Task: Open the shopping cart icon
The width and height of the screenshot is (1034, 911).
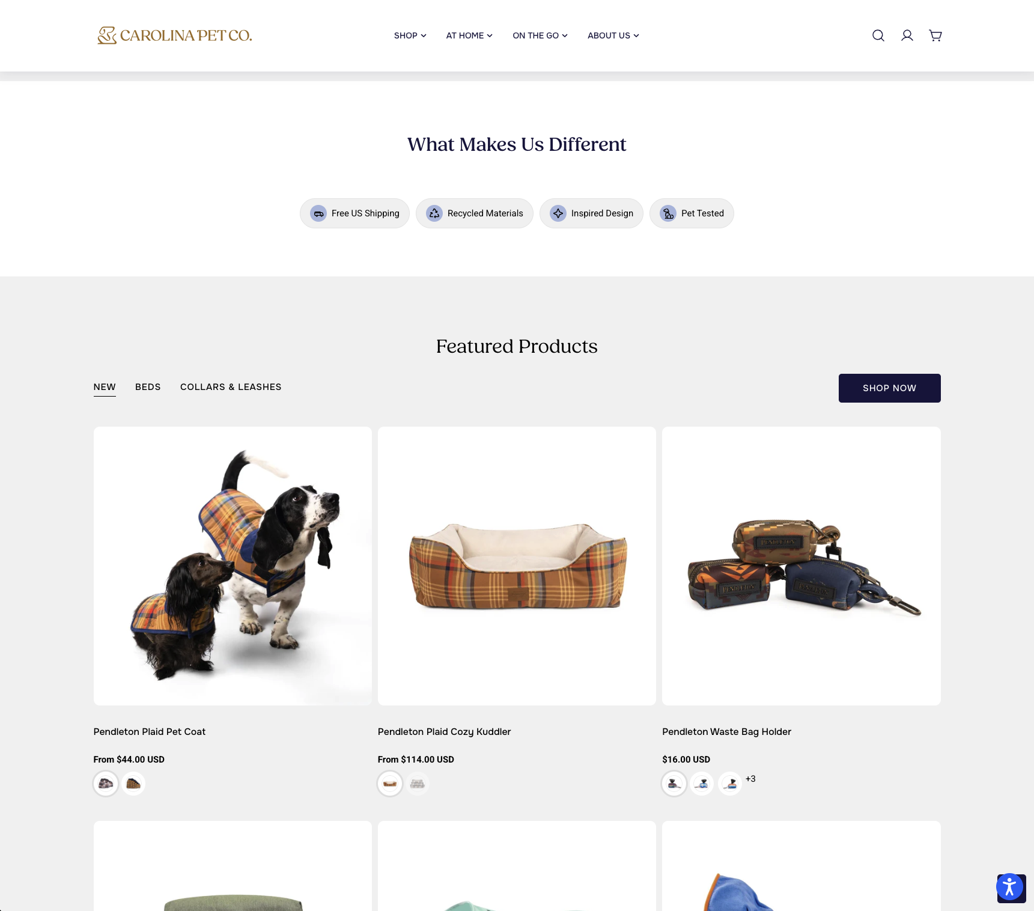Action: (935, 35)
